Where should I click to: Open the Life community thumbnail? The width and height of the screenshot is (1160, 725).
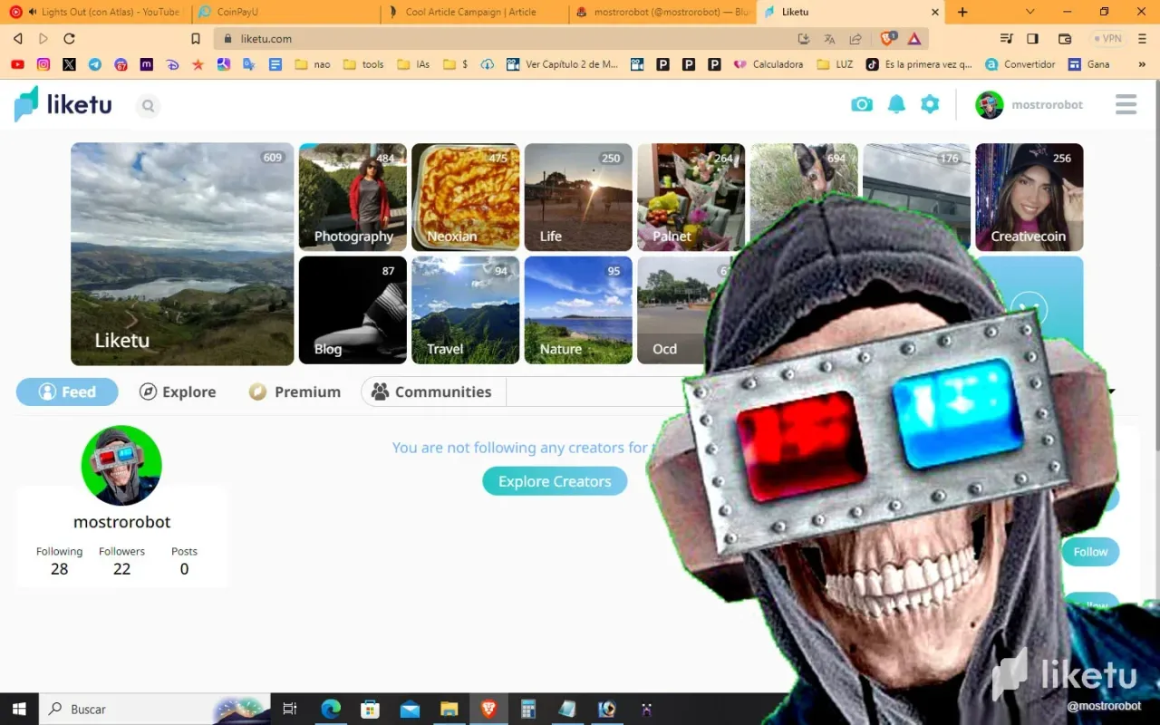pyautogui.click(x=578, y=197)
